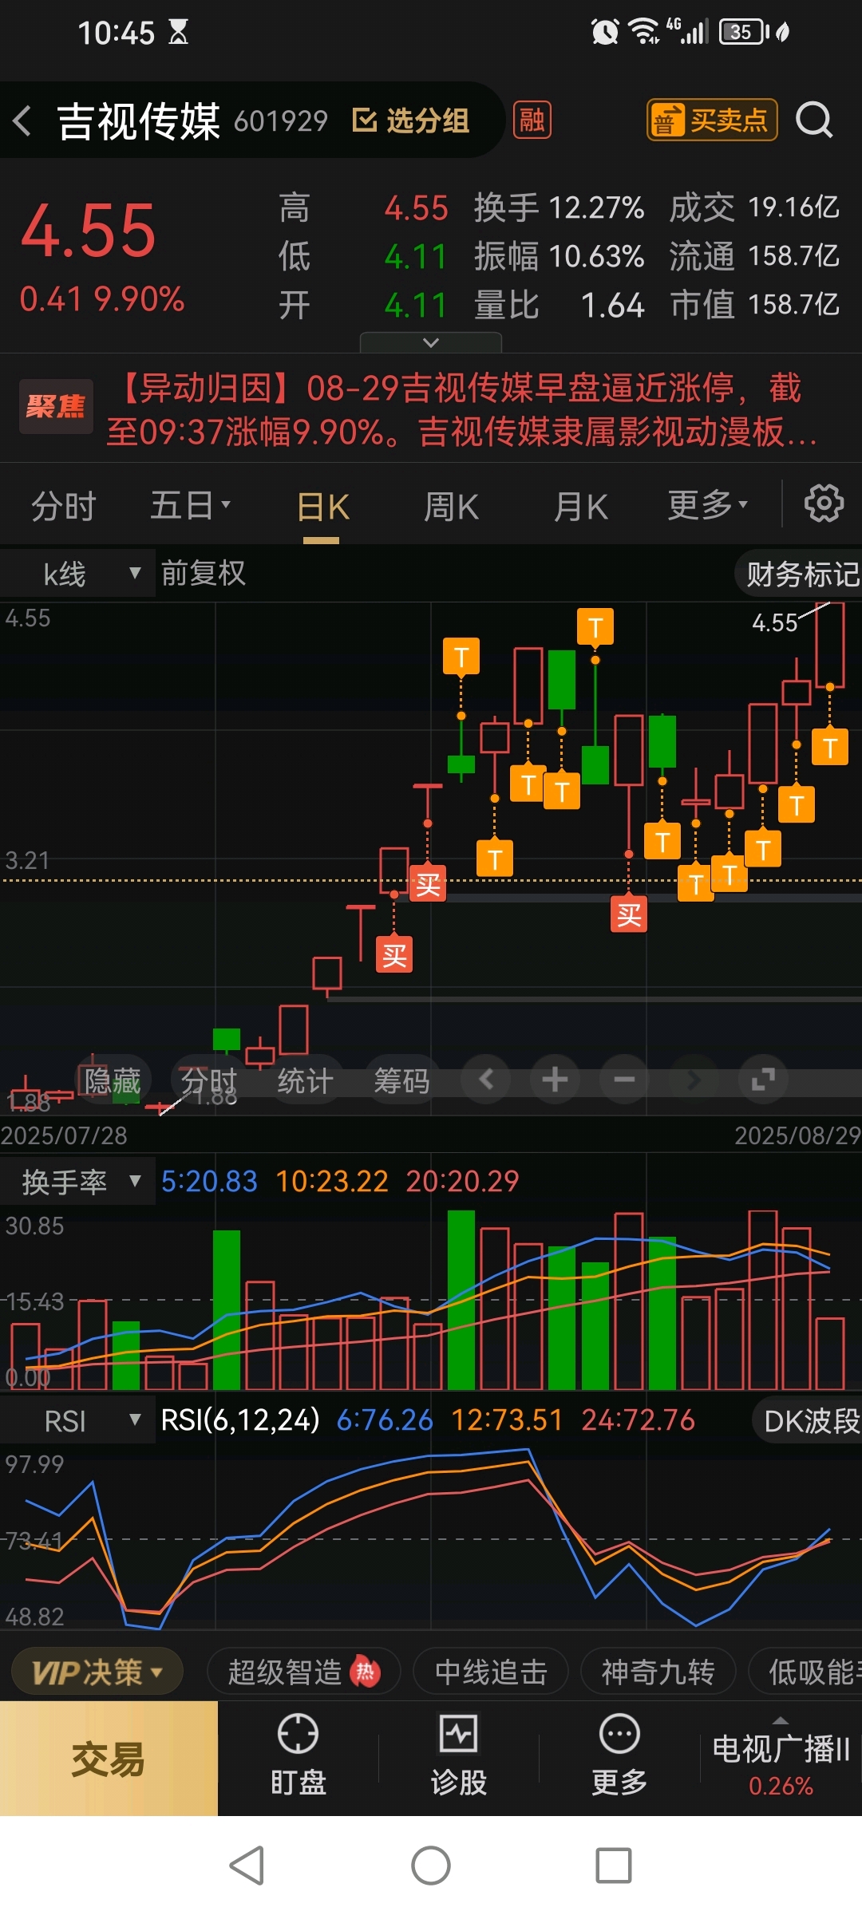Open the 买卖点 buy-sell points feature
Viewport: 862px width, 1915px height.
tap(712, 120)
